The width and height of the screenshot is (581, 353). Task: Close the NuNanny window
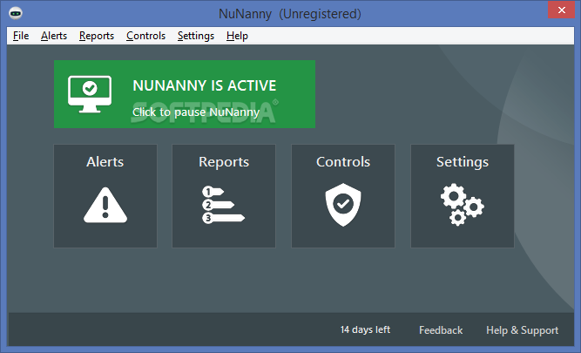pyautogui.click(x=561, y=10)
